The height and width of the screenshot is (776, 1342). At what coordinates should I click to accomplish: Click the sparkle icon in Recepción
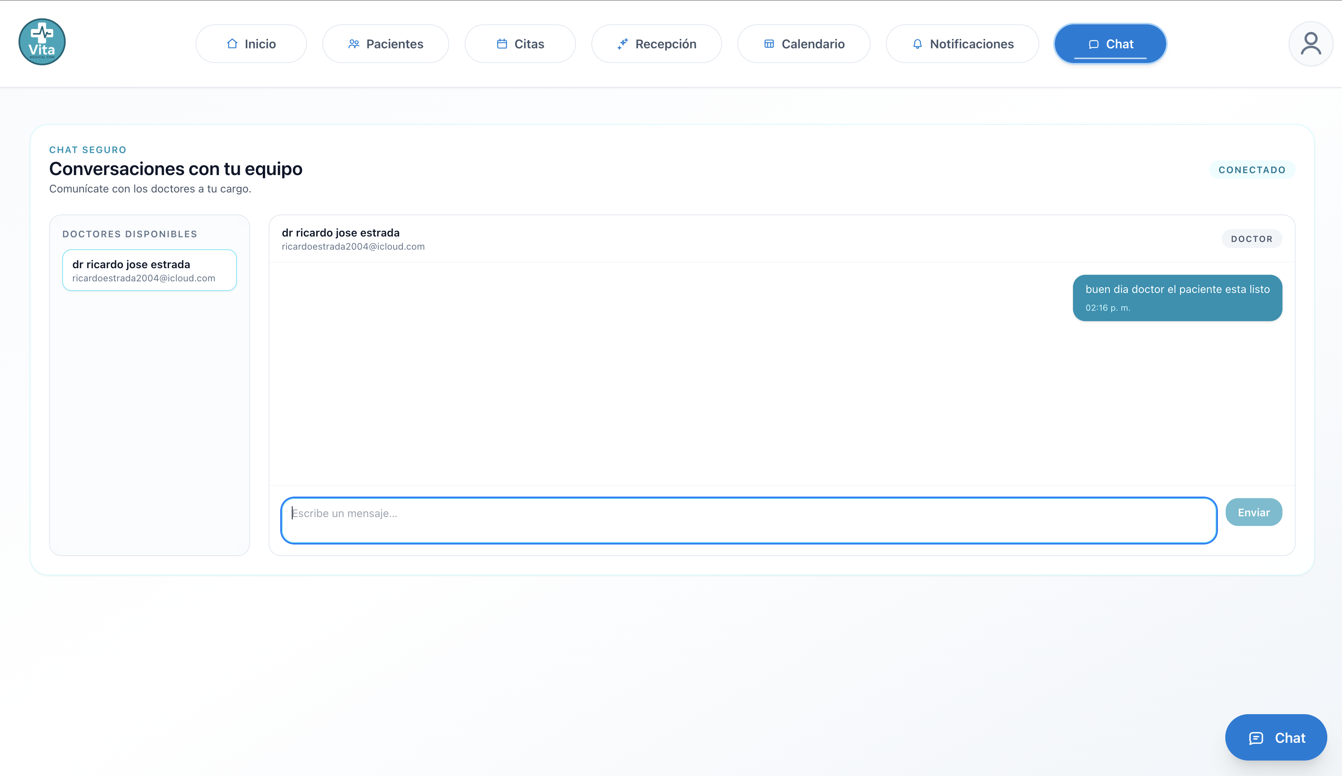(x=623, y=44)
